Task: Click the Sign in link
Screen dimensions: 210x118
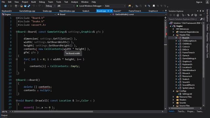Action: point(199,2)
